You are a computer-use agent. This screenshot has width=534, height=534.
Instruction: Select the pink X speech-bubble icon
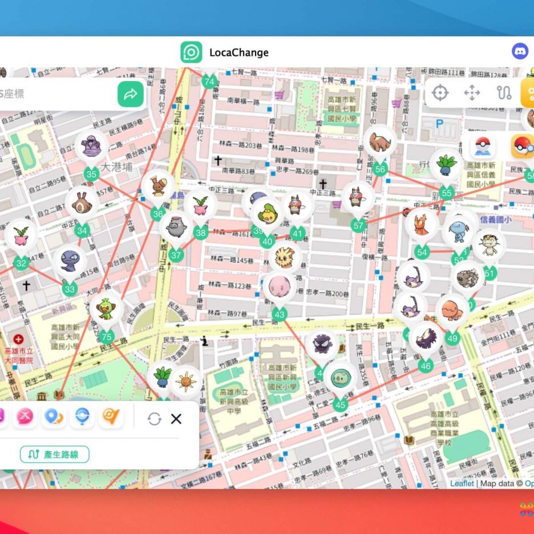point(25,418)
